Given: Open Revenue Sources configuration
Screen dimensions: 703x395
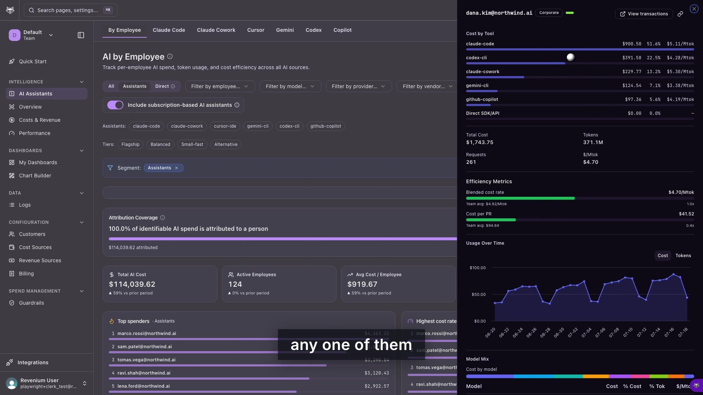Looking at the screenshot, I should tap(47, 260).
